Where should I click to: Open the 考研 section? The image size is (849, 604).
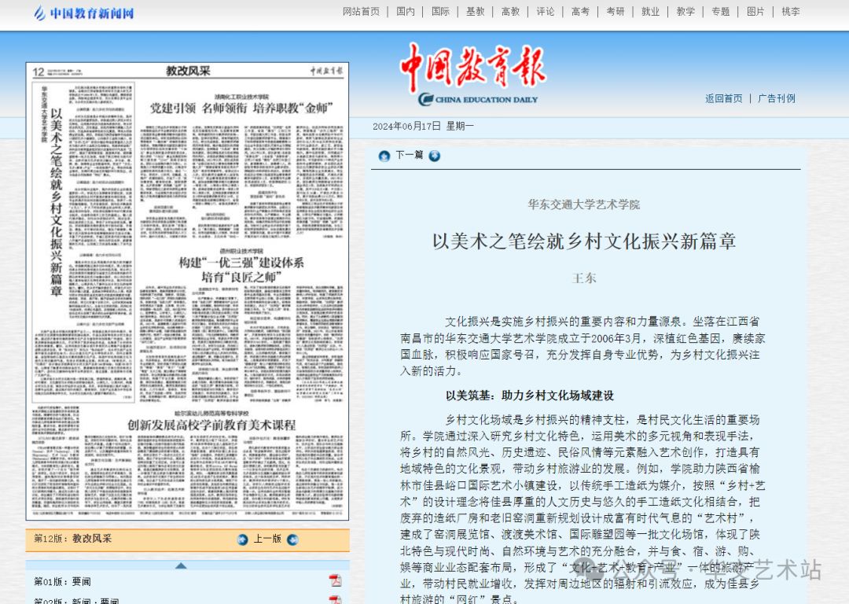coord(615,11)
